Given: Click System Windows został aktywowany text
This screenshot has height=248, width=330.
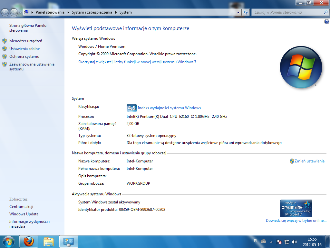Looking at the screenshot, I should pos(109,202).
